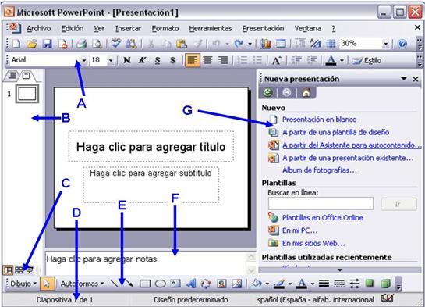Open PowerPoint help question mark icon
Image resolution: width=425 pixels, height=307 pixels.
point(402,44)
